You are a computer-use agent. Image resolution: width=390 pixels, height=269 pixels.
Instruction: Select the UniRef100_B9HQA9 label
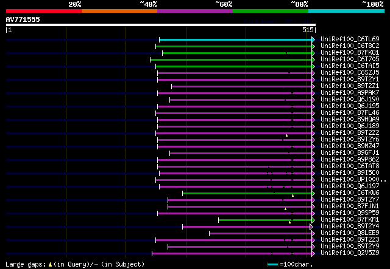point(350,120)
